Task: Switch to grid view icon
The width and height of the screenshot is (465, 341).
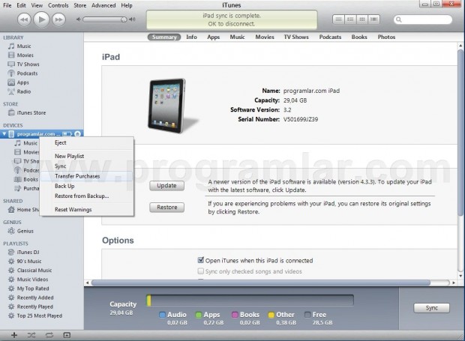Action: click(x=362, y=19)
